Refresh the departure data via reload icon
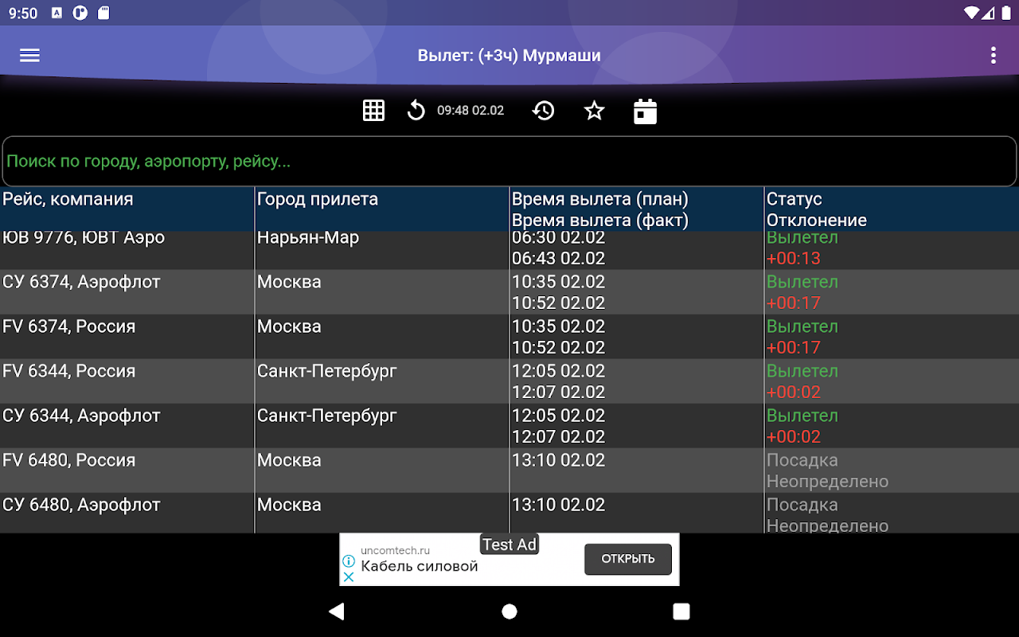Screen dimensions: 1019x637 [416, 111]
